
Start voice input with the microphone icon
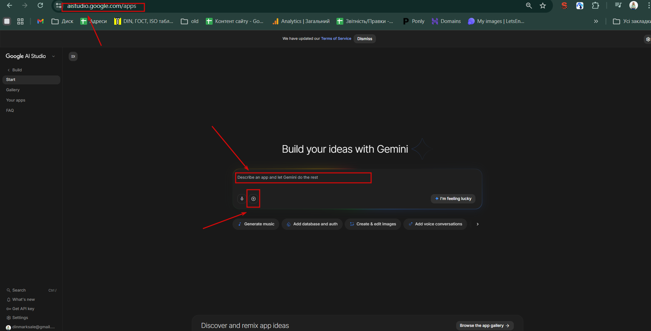242,199
